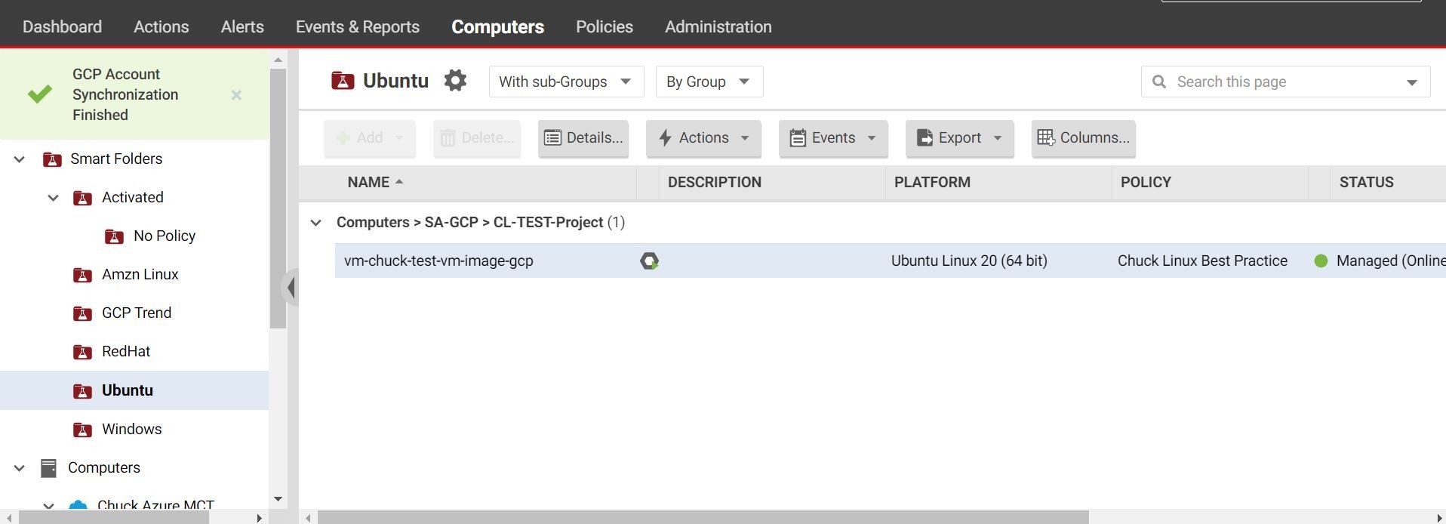Click the Ubuntu folder icon in sidebar
The height and width of the screenshot is (524, 1446).
point(82,391)
